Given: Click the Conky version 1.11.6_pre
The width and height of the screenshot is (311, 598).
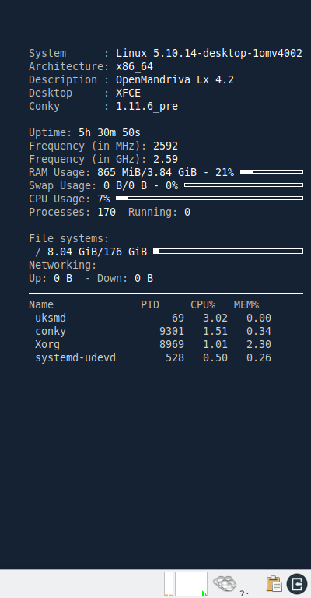Looking at the screenshot, I should tap(147, 107).
